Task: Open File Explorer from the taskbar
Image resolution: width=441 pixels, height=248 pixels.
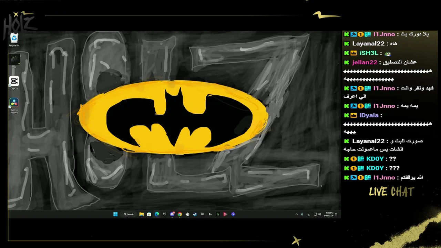Action: [x=141, y=214]
